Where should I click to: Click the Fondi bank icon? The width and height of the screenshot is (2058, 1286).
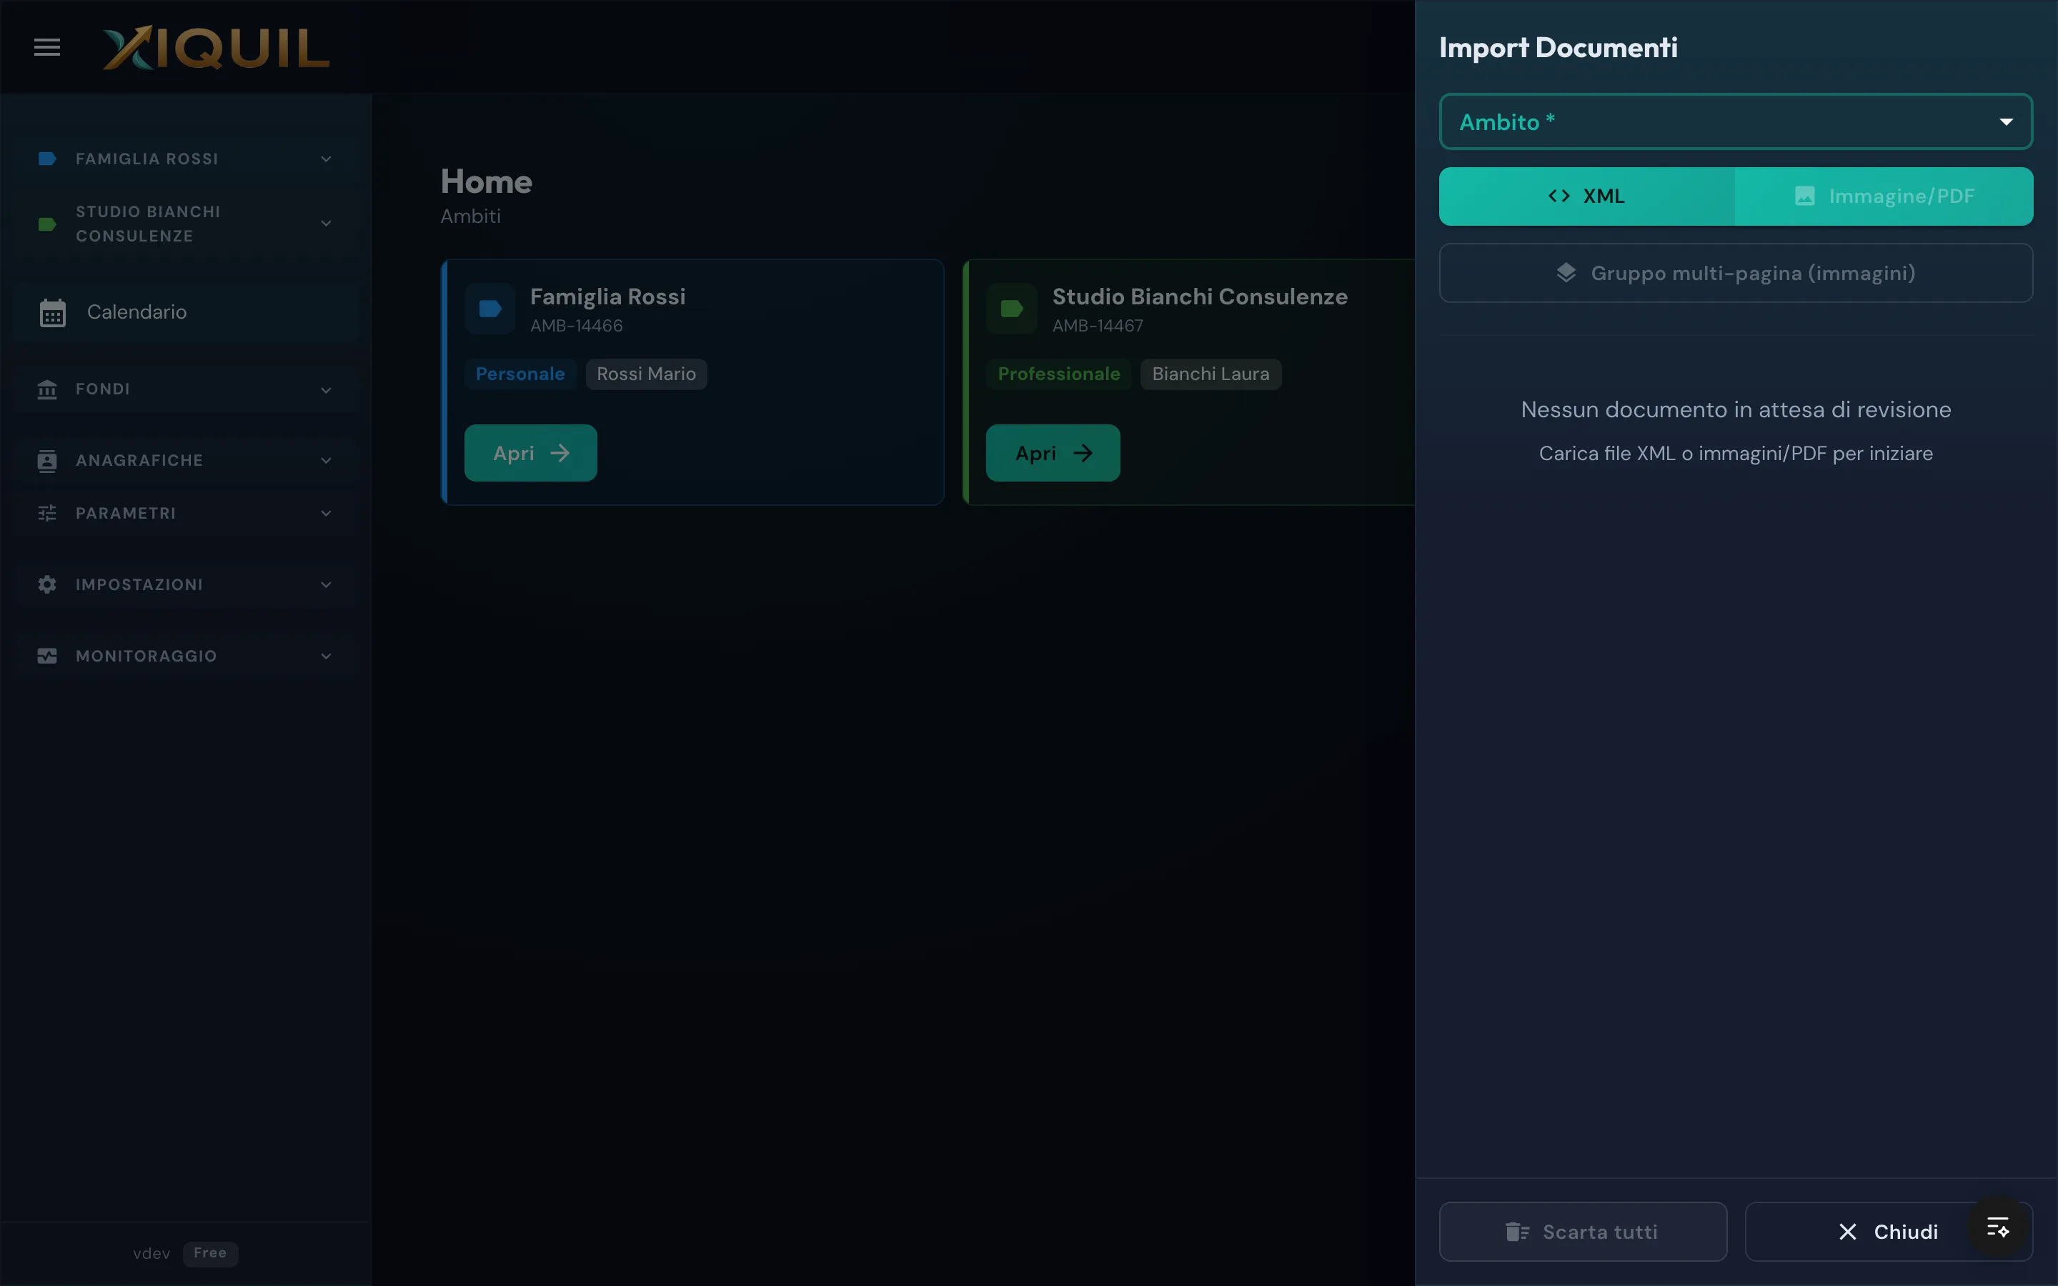[48, 389]
